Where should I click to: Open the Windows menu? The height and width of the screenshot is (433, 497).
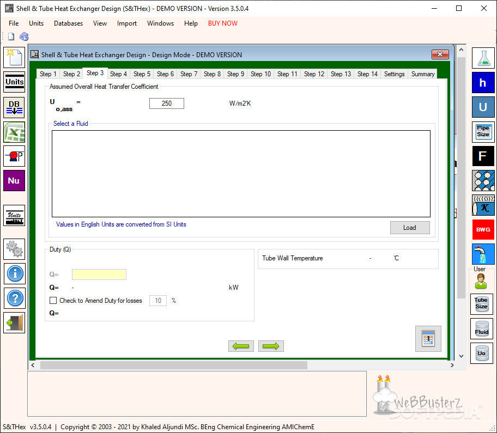click(x=160, y=23)
